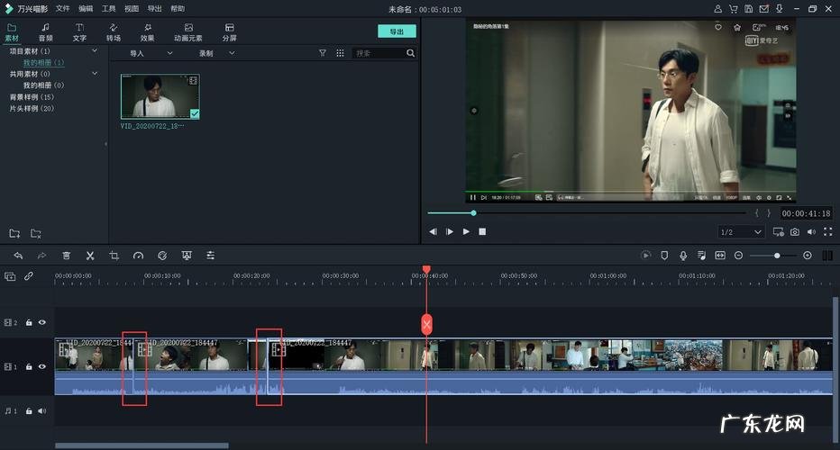
Task: Click the timeline zoom slider handle
Action: click(777, 256)
